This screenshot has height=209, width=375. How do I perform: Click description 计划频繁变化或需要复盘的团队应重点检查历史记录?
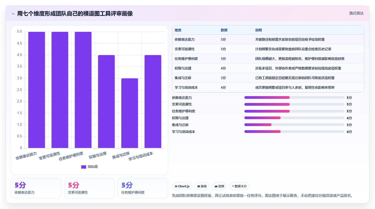click(x=293, y=49)
